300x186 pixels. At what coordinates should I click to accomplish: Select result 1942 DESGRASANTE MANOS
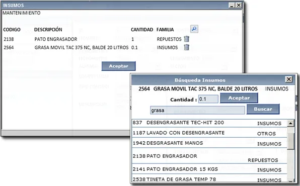[x=209, y=143]
